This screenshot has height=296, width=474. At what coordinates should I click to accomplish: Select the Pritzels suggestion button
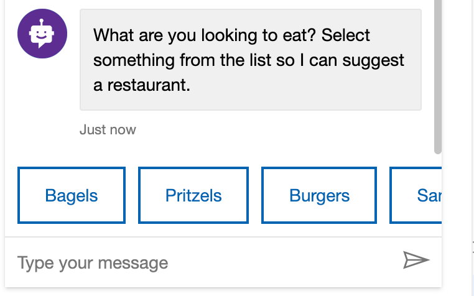tap(193, 195)
